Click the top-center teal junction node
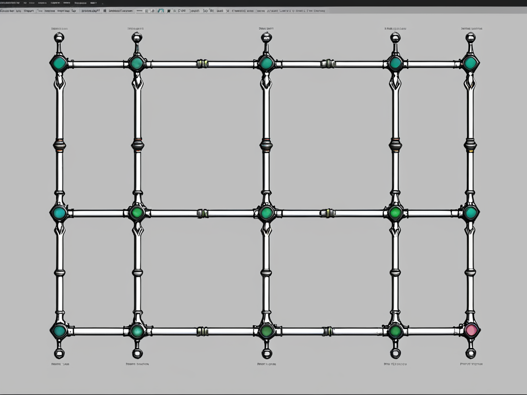The height and width of the screenshot is (395, 527). (266, 63)
